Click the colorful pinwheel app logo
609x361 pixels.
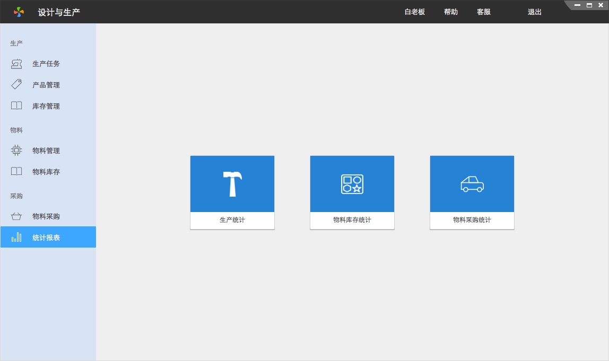click(x=19, y=12)
